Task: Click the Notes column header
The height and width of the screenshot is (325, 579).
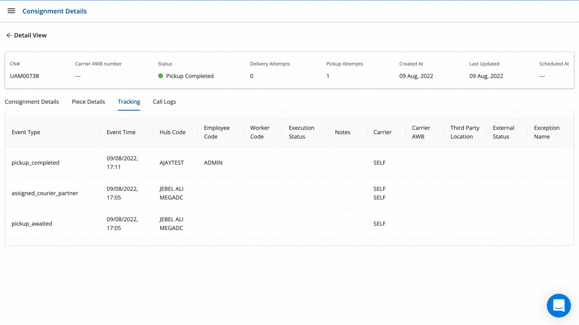Action: tap(342, 132)
